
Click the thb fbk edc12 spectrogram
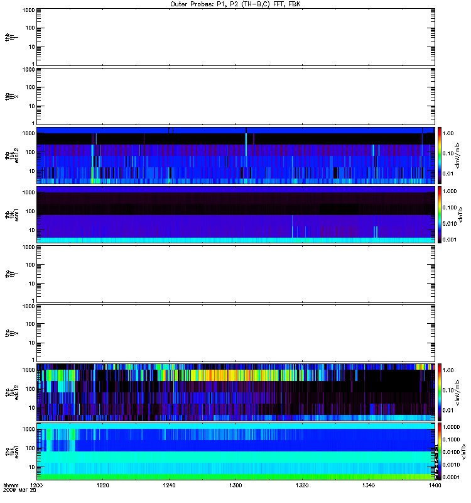point(235,155)
